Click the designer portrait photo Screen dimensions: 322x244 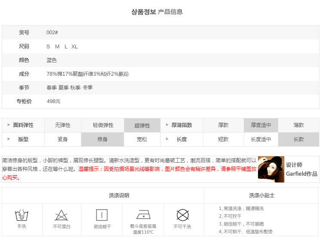(271, 169)
